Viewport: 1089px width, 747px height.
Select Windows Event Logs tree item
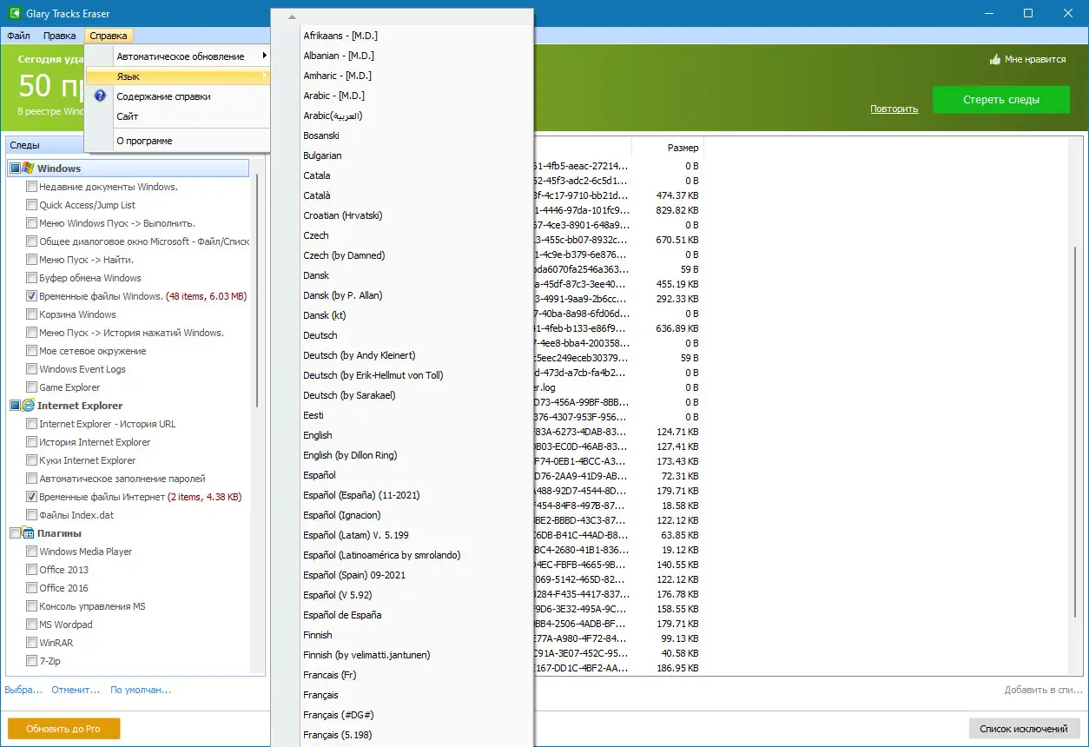pyautogui.click(x=82, y=369)
